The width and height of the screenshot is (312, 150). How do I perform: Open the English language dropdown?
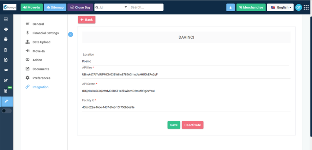coord(280,8)
